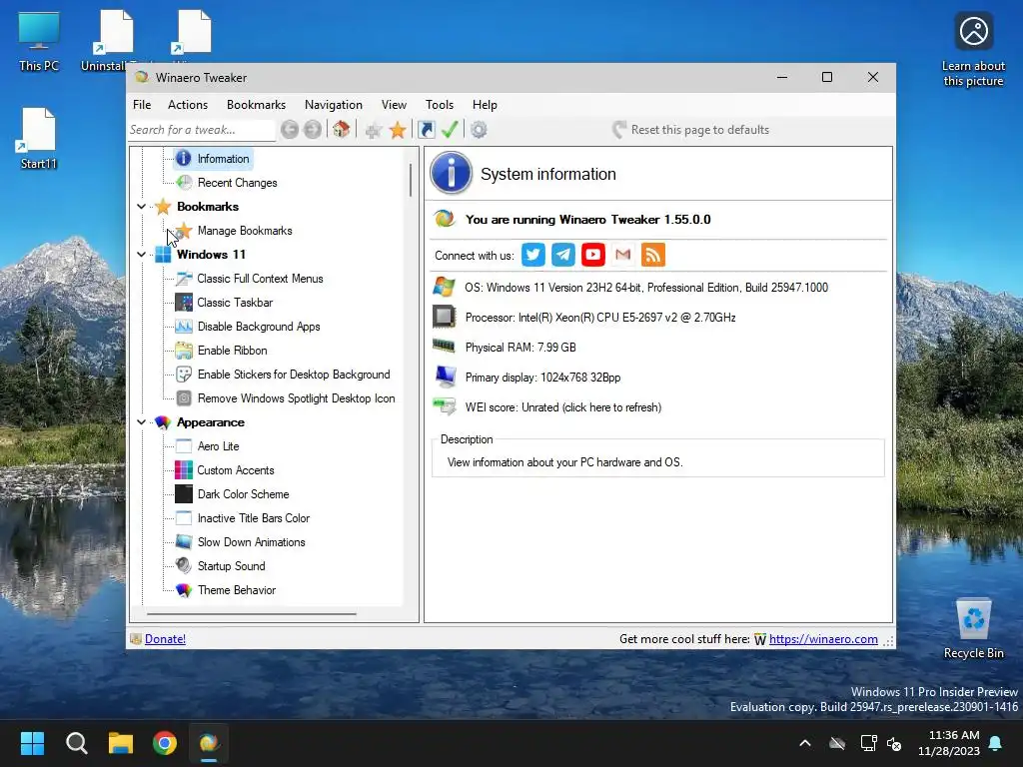Image resolution: width=1023 pixels, height=767 pixels.
Task: Click the Primary display 1024x768 text
Action: (x=542, y=378)
